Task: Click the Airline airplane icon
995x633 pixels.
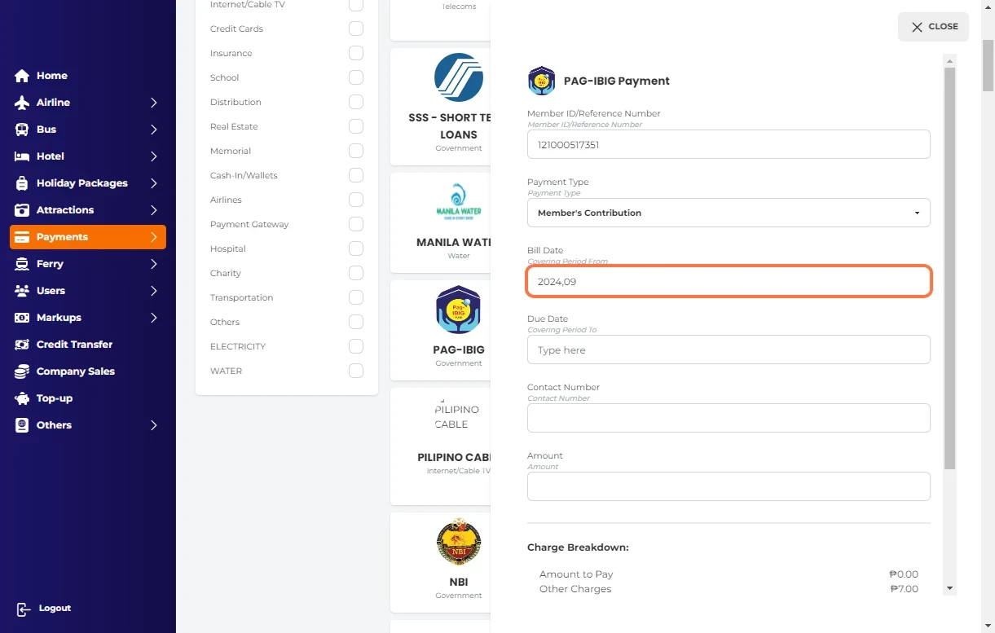Action: (x=22, y=103)
